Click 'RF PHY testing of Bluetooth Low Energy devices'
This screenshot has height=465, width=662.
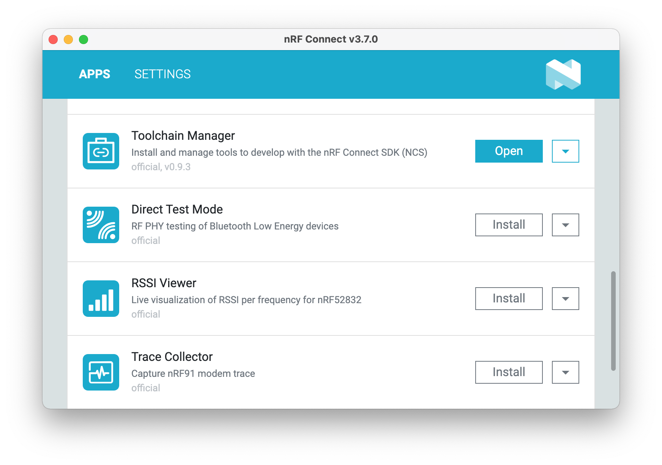tap(235, 226)
